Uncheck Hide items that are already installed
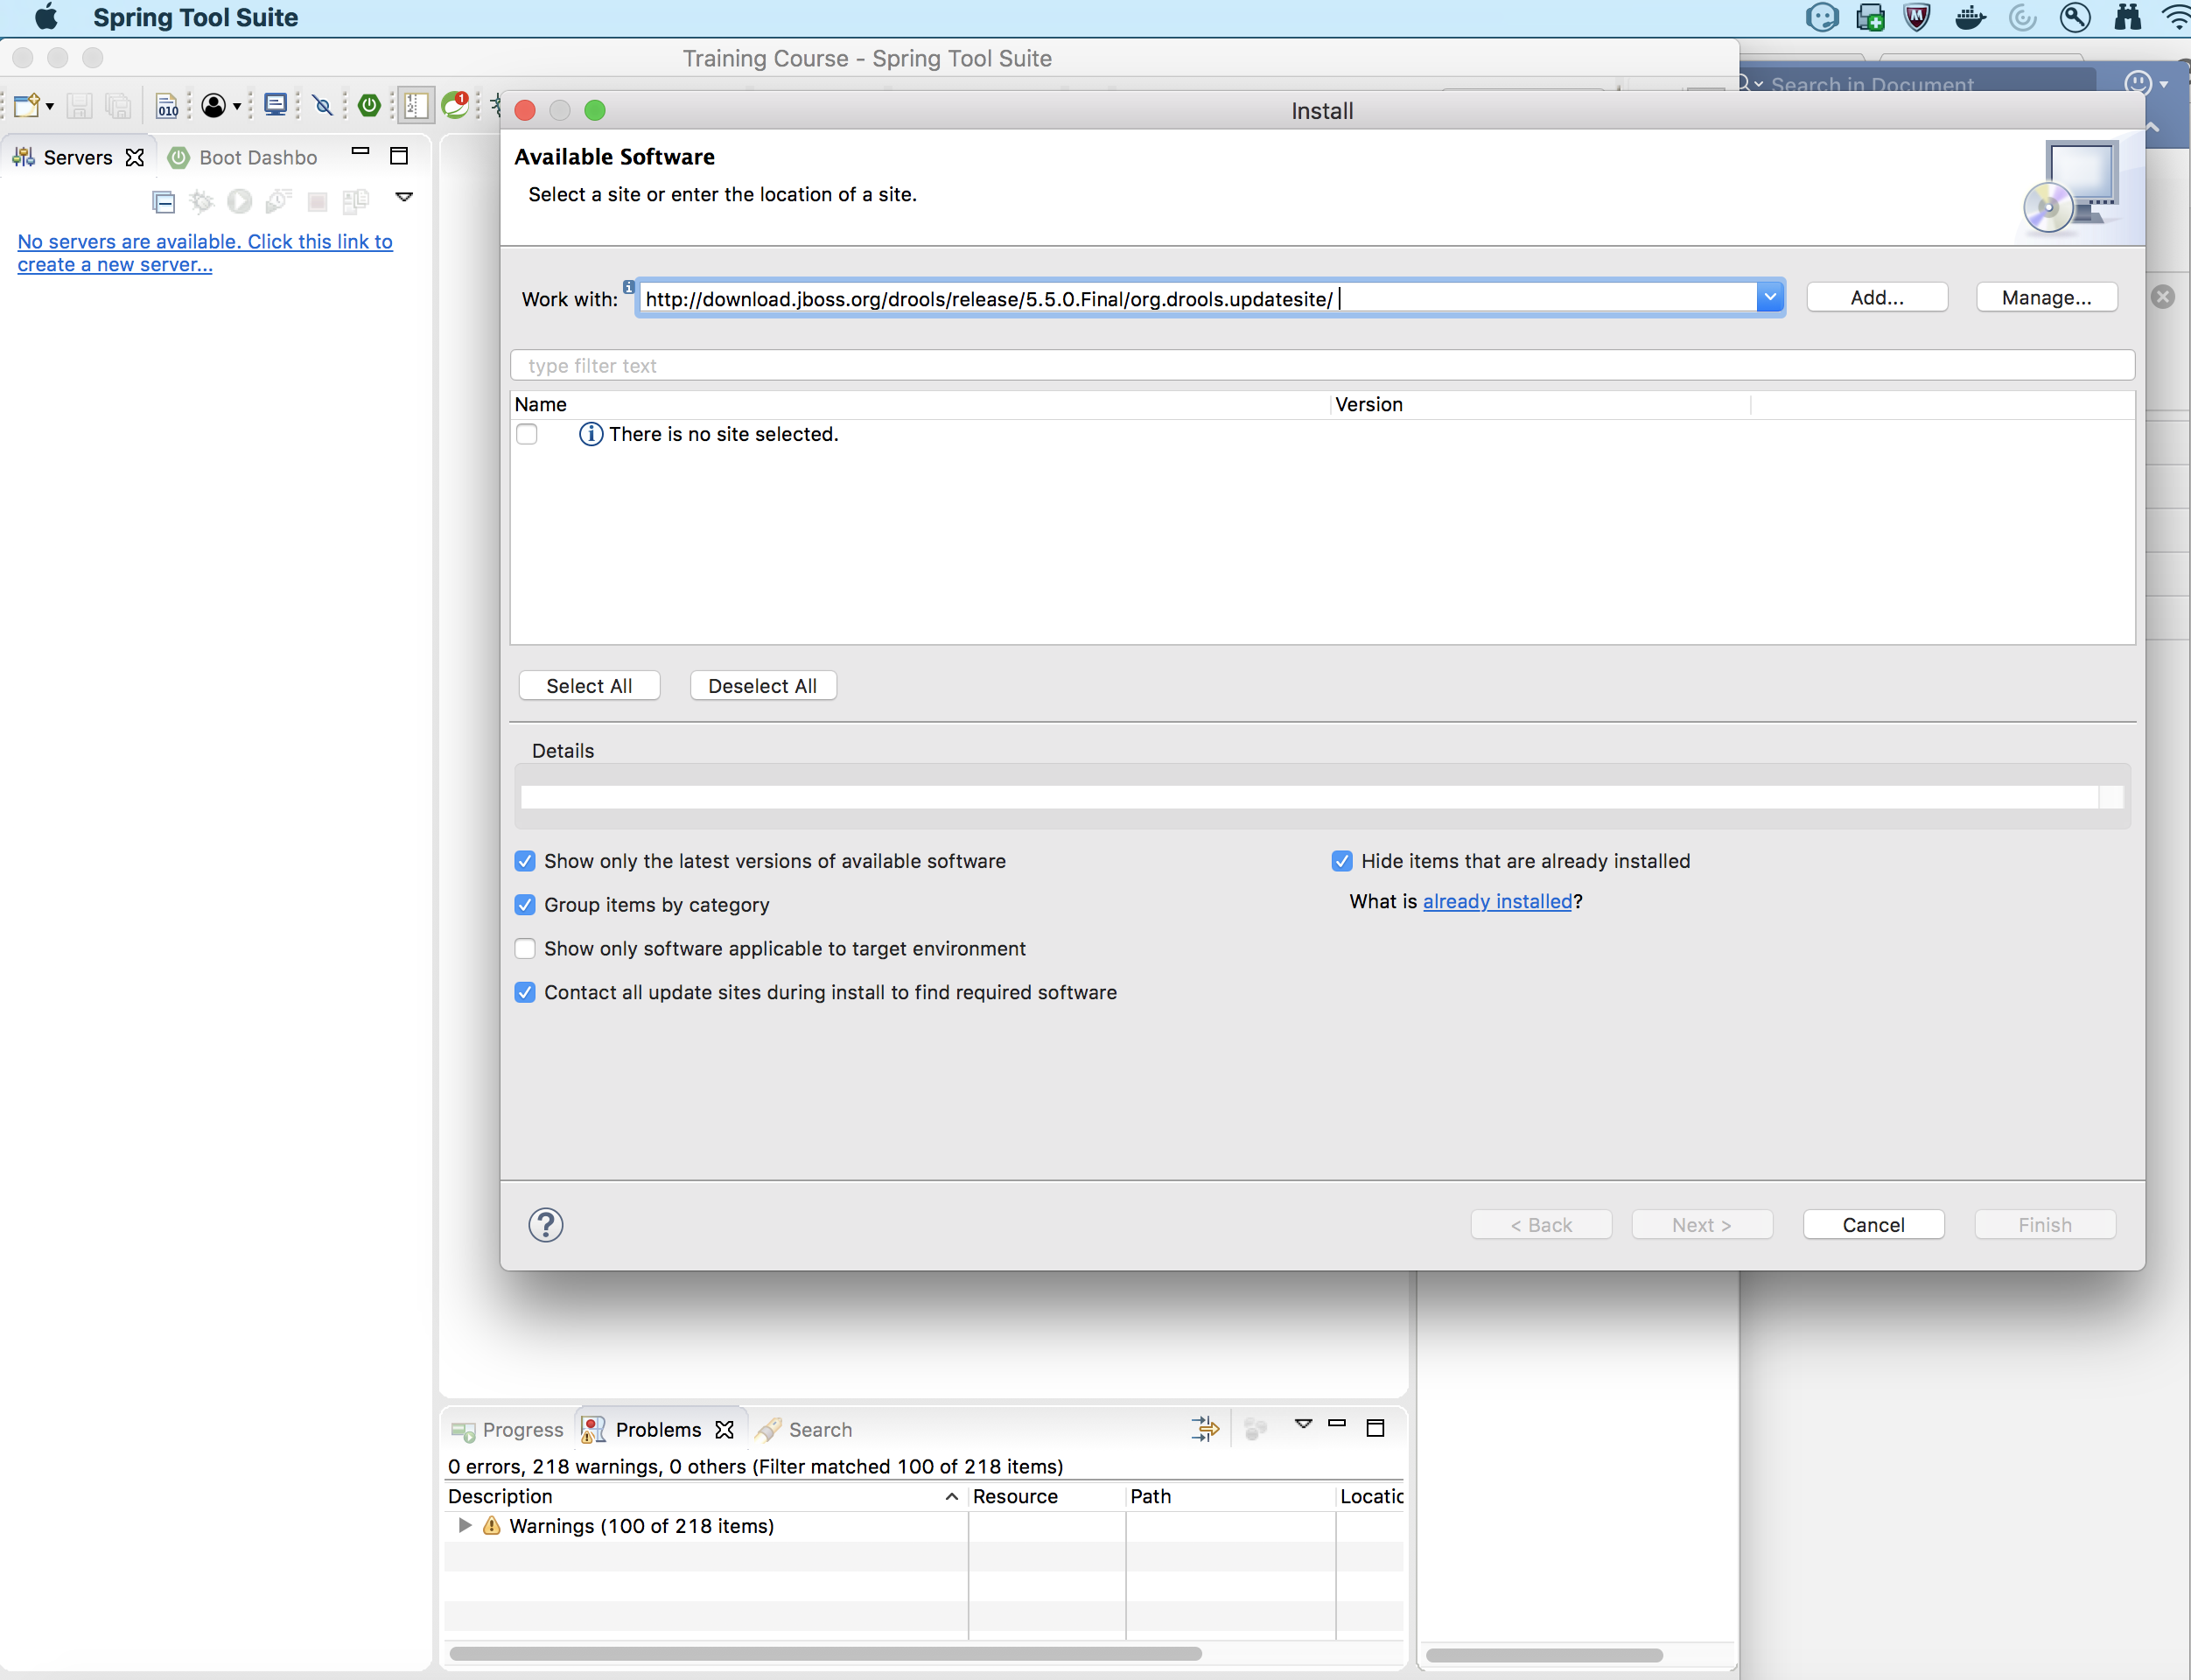Image resolution: width=2191 pixels, height=1680 pixels. point(1342,861)
